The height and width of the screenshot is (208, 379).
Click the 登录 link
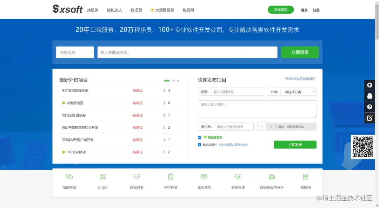[x=304, y=10]
